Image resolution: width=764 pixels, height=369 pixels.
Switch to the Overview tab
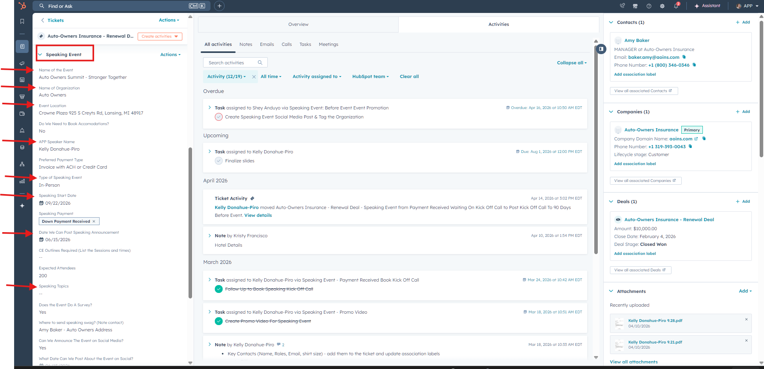[x=298, y=24]
